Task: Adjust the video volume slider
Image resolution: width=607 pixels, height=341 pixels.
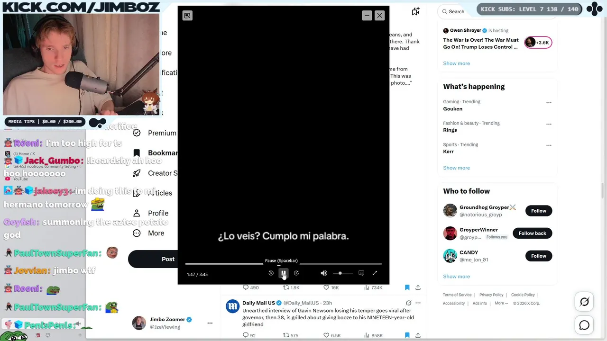Action: (342, 273)
